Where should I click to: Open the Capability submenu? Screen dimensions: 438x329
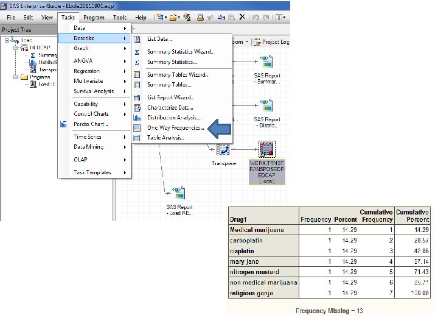tap(94, 104)
